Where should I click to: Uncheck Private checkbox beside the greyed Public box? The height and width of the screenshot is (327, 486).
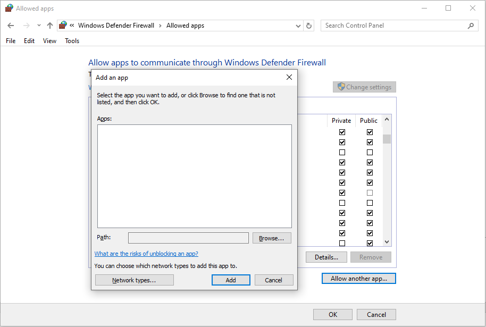pyautogui.click(x=342, y=193)
